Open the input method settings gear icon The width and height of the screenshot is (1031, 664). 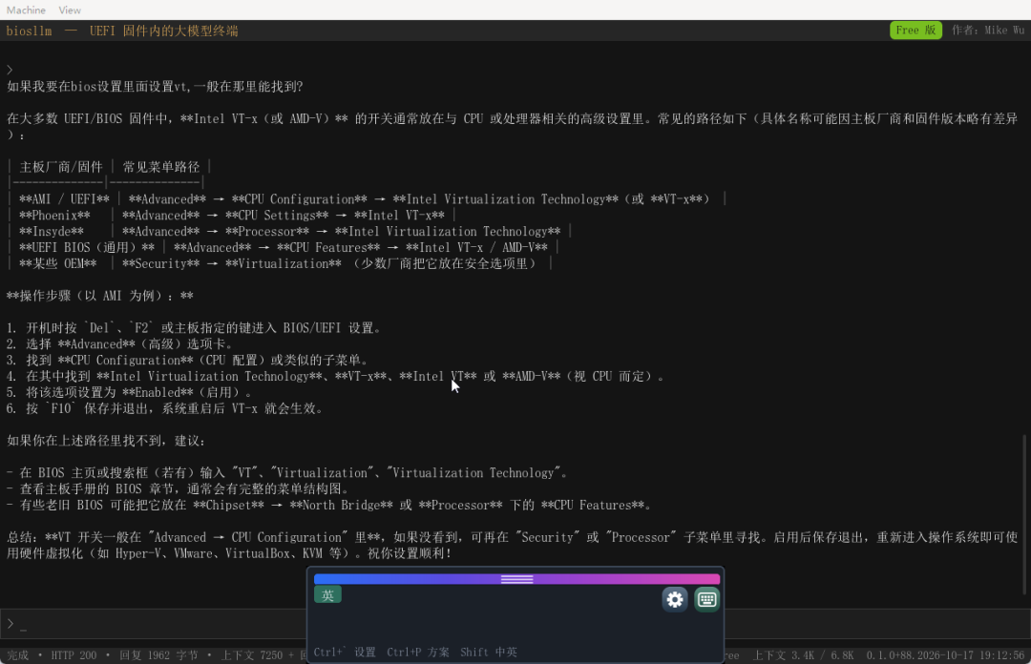(675, 599)
